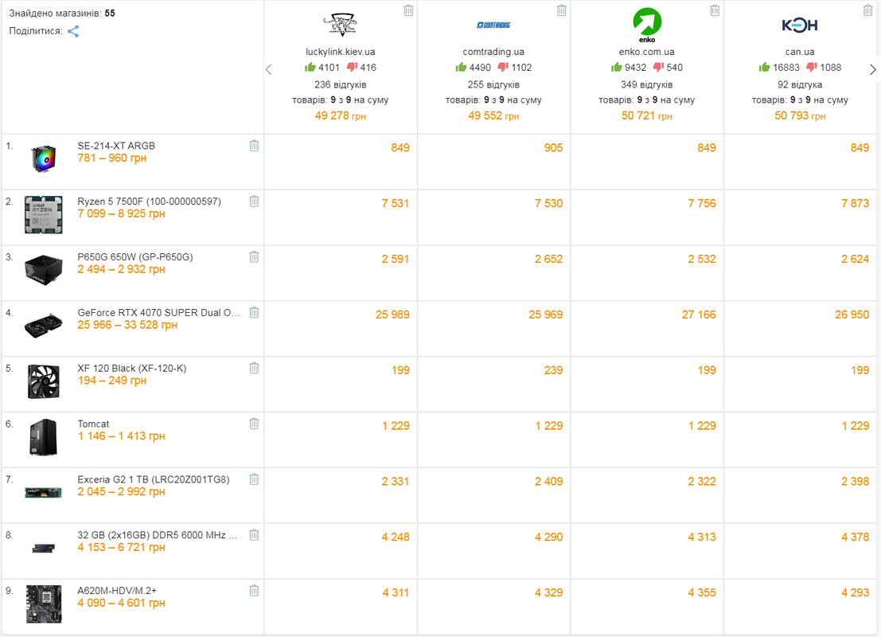Delete P650G 650W row via trash icon

click(x=254, y=257)
